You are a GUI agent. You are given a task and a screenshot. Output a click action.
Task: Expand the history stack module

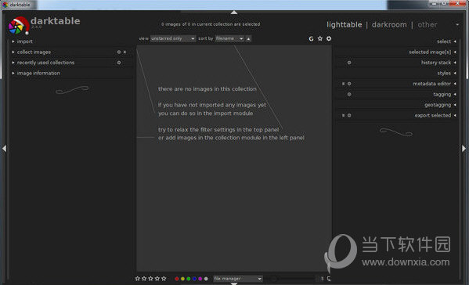397,63
